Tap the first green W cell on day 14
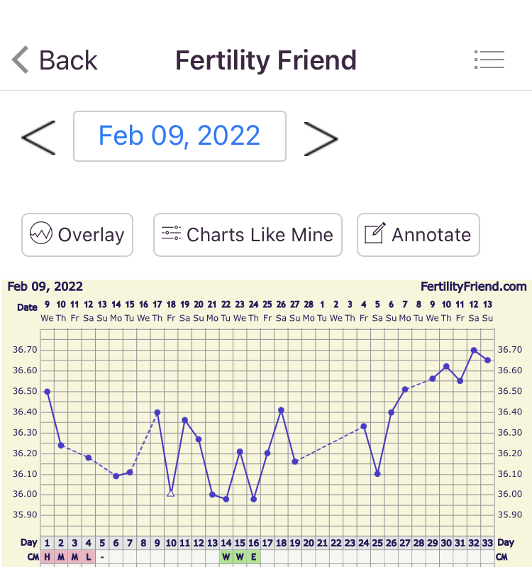The height and width of the screenshot is (567, 532). 226,557
